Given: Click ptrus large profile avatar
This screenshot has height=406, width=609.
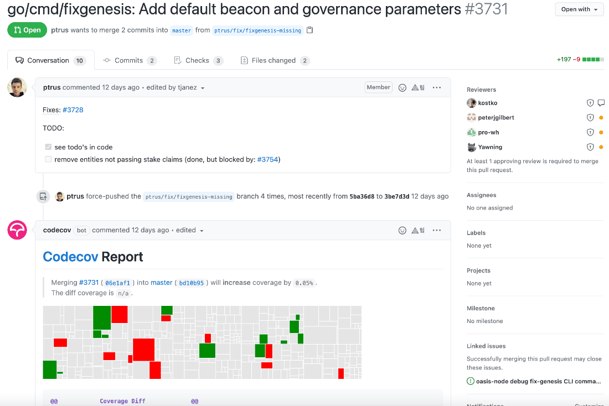Looking at the screenshot, I should [17, 87].
